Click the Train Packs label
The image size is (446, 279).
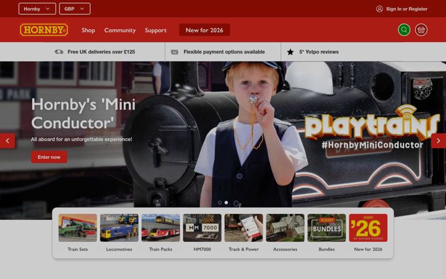click(160, 249)
